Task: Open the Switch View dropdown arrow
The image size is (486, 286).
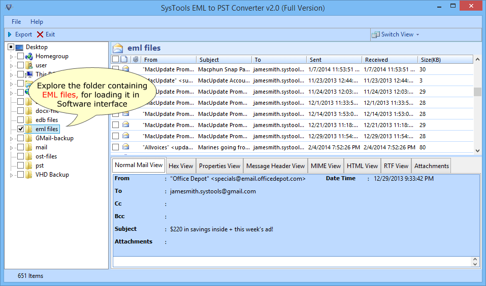Action: click(x=418, y=34)
